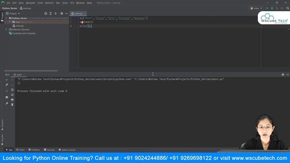
Task: Open the Python Console tool window
Action: [67, 150]
